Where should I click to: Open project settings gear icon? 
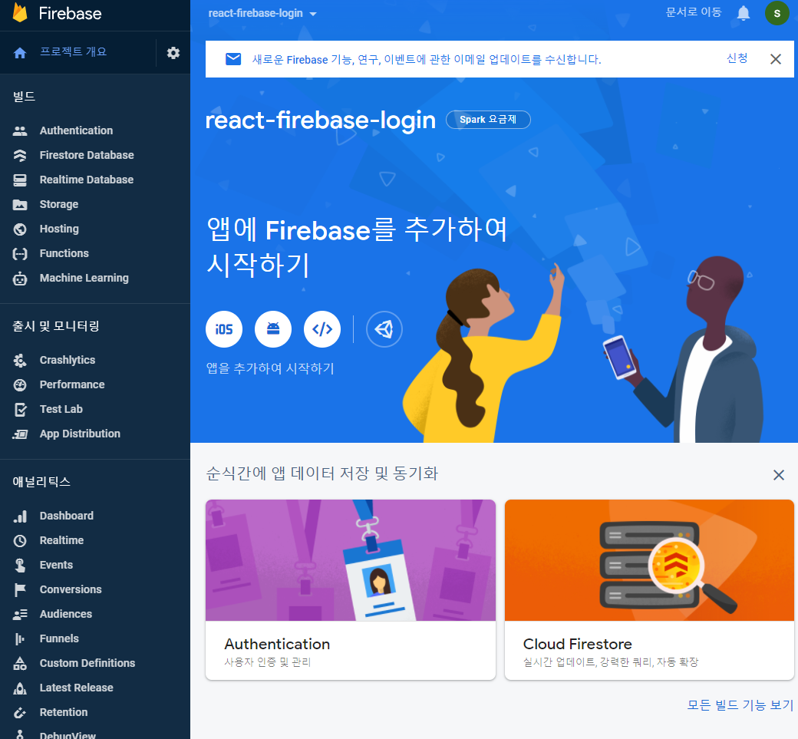pyautogui.click(x=173, y=52)
